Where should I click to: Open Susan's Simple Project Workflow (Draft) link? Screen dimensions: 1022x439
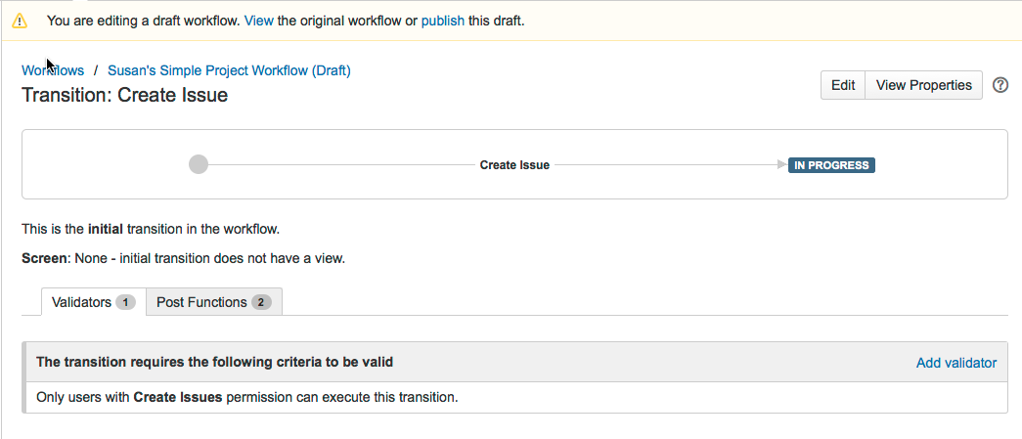click(229, 70)
